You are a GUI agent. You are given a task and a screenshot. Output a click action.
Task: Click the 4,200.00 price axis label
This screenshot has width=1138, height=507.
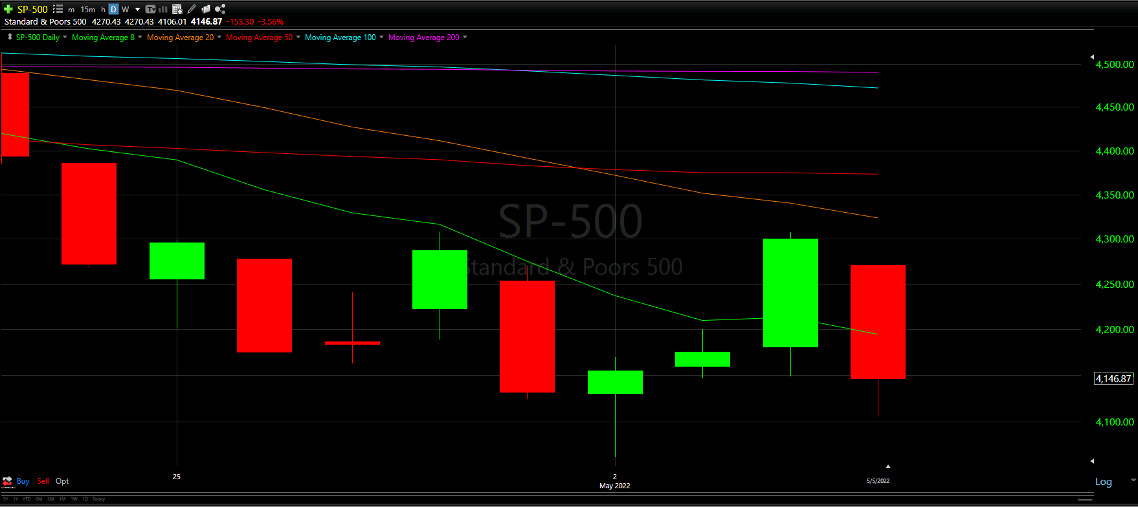[x=1115, y=330]
